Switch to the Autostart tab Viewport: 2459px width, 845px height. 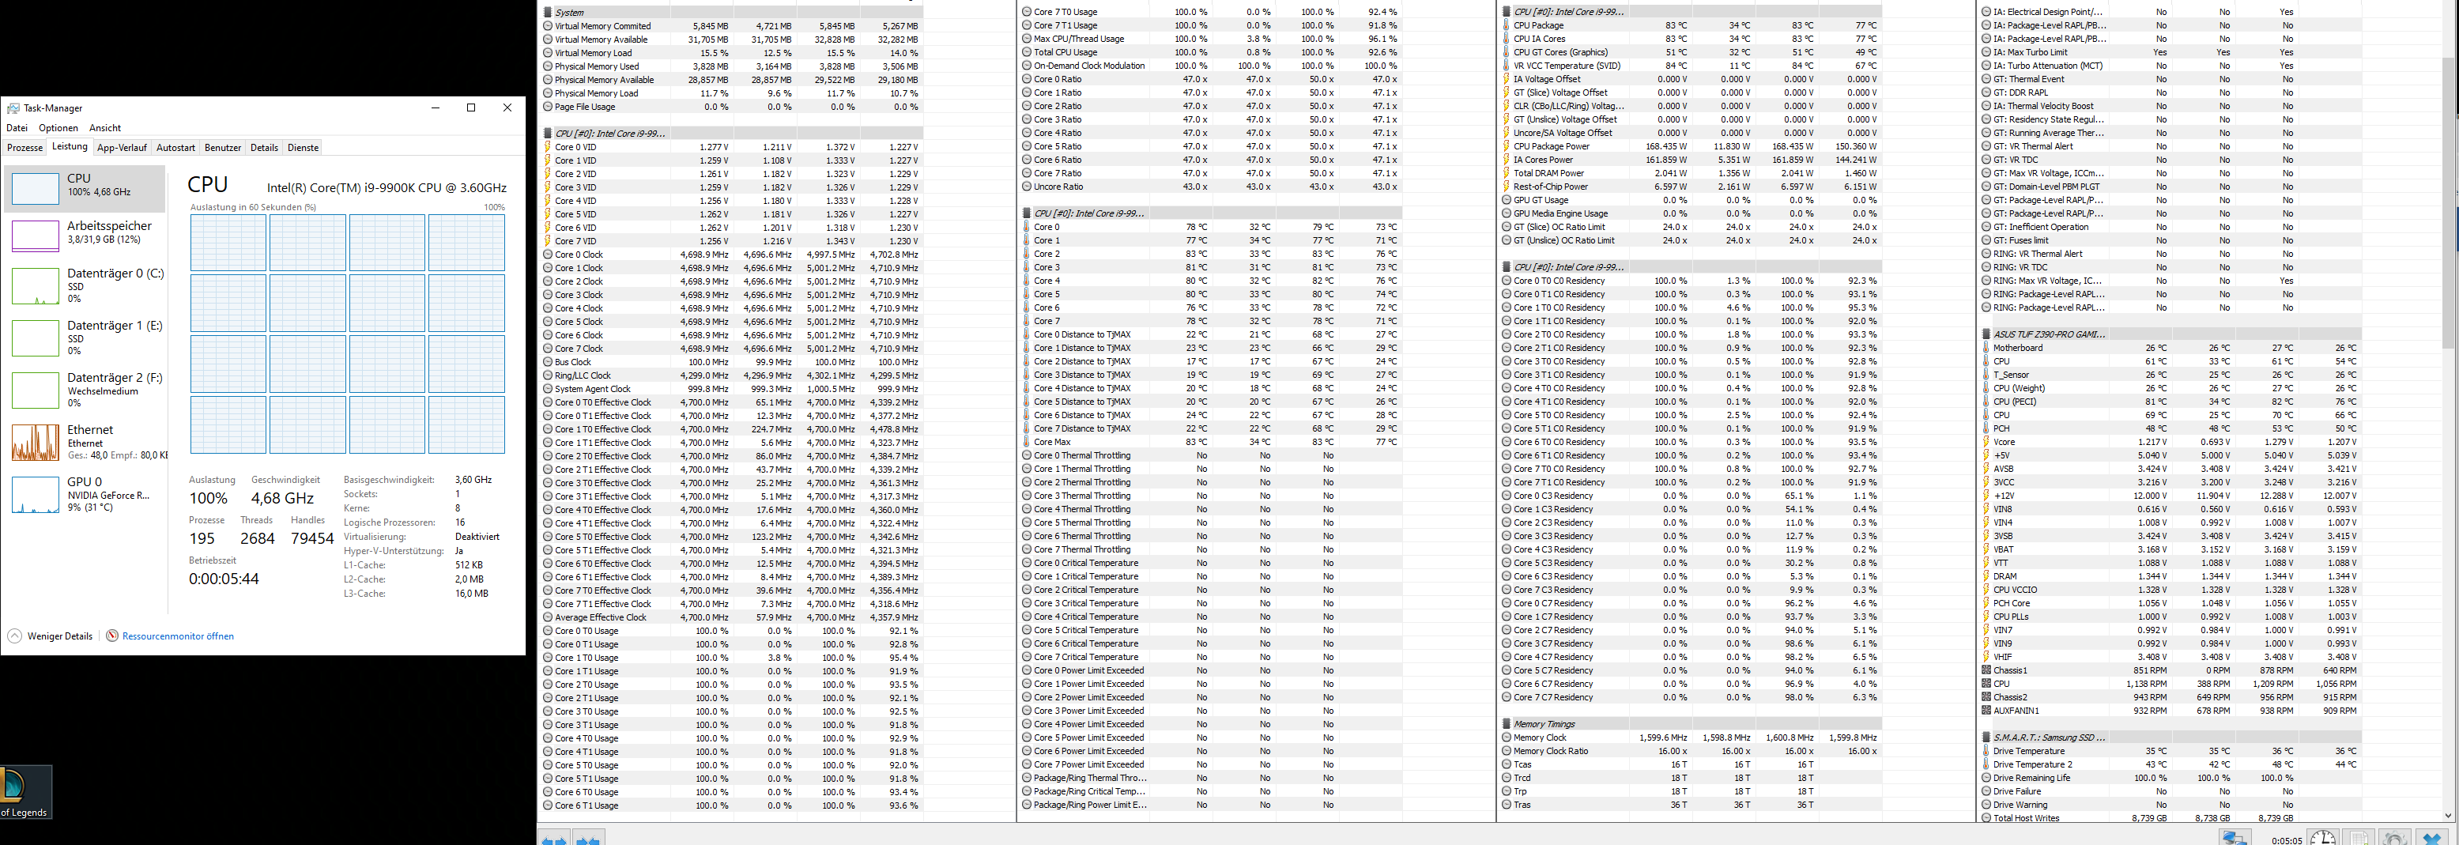(175, 148)
